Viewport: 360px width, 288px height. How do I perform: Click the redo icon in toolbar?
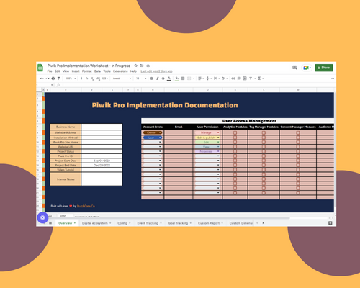point(48,78)
